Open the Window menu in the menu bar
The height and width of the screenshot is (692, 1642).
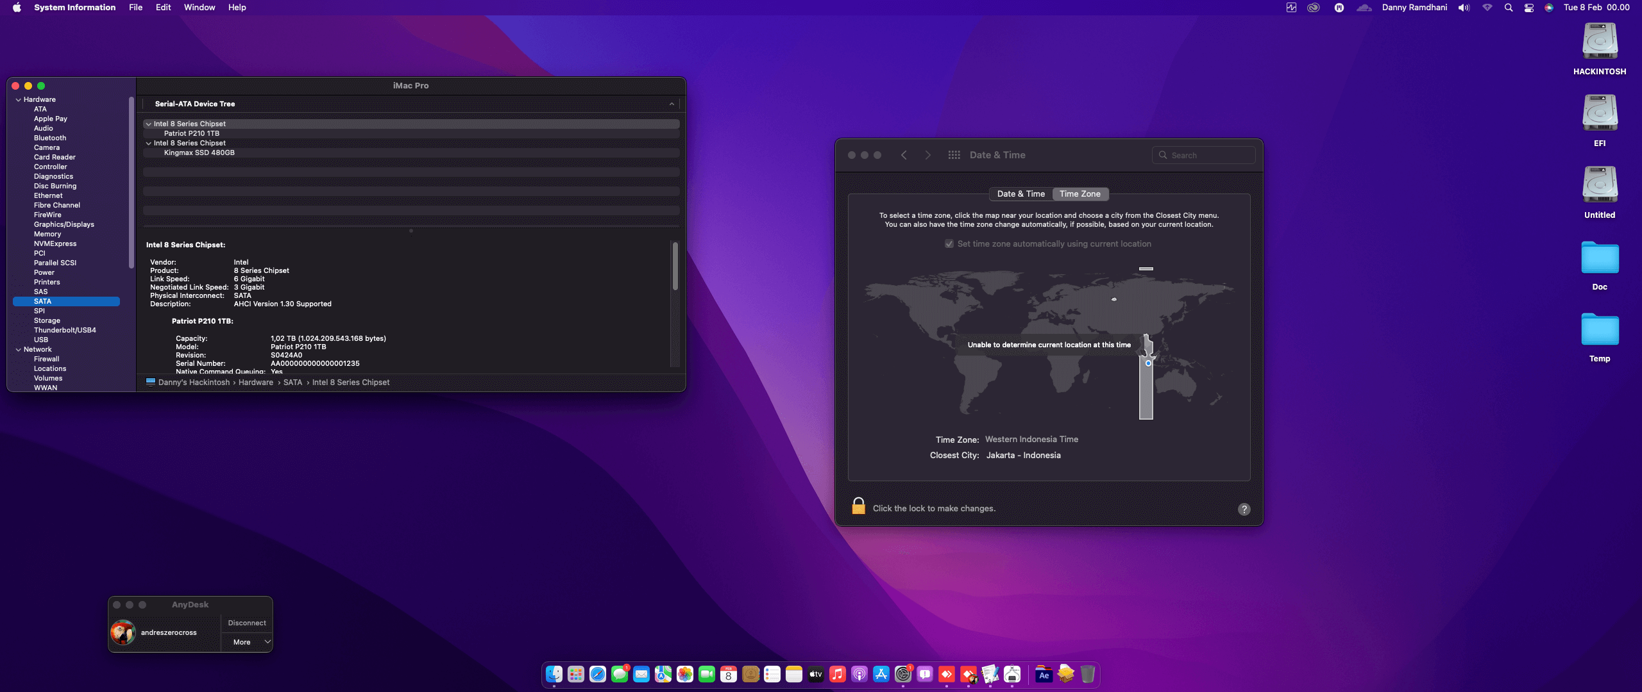tap(199, 8)
